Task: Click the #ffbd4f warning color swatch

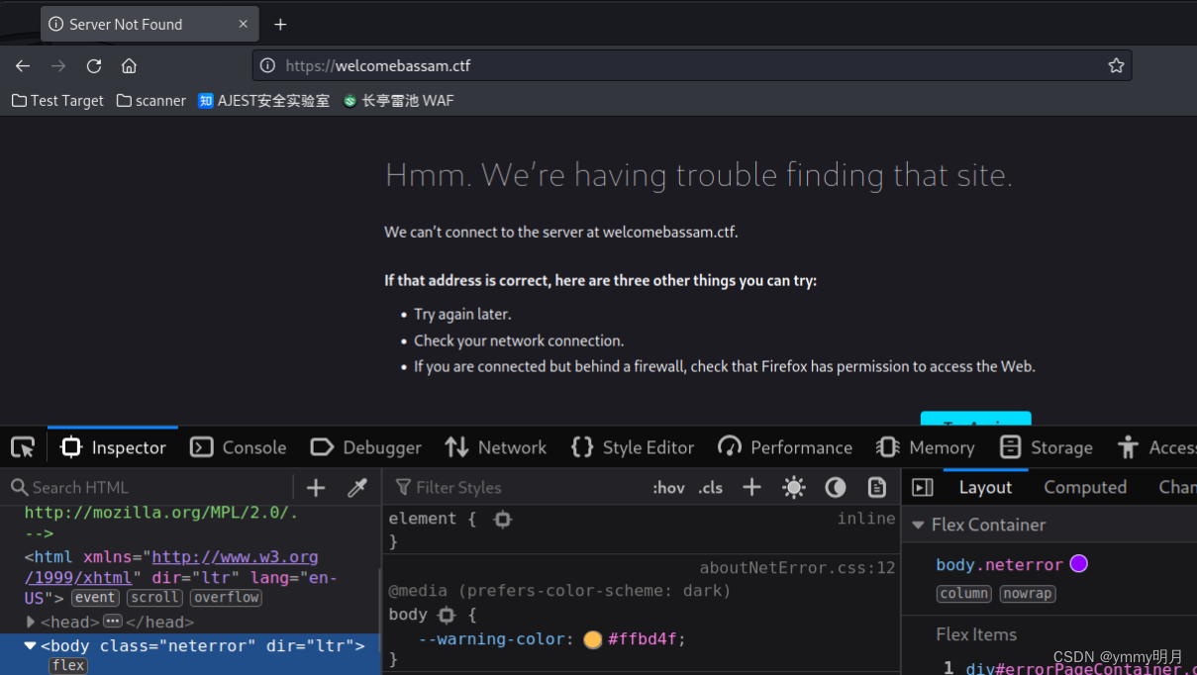Action: click(x=592, y=639)
